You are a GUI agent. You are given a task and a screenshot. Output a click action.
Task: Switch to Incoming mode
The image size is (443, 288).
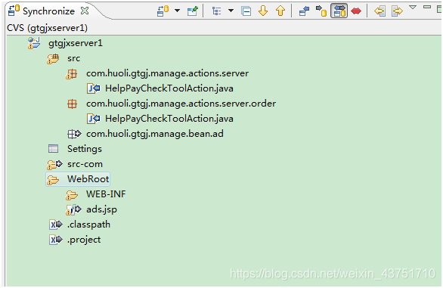pos(304,11)
